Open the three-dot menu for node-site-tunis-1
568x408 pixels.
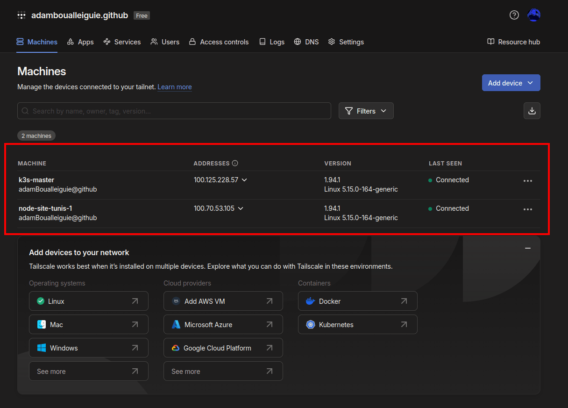(528, 209)
